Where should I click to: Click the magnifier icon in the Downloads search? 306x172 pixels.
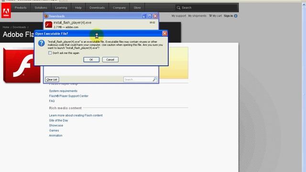pyautogui.click(x=154, y=79)
